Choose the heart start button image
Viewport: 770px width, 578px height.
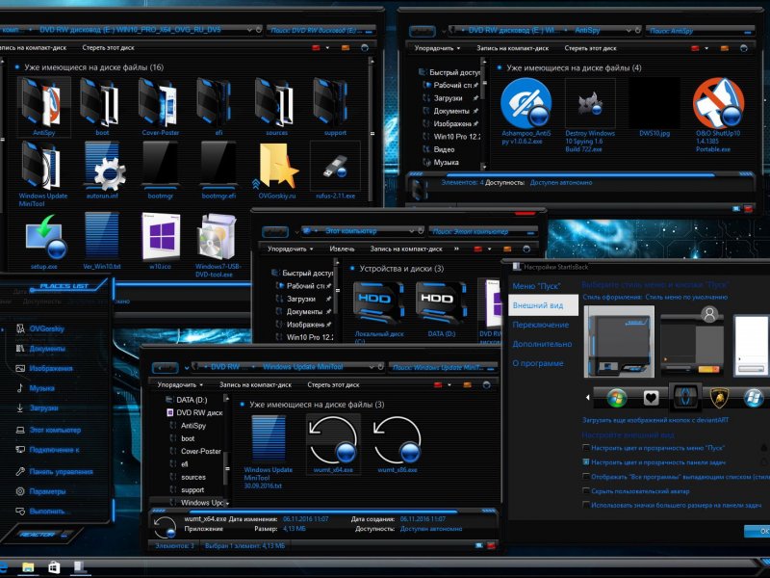652,397
